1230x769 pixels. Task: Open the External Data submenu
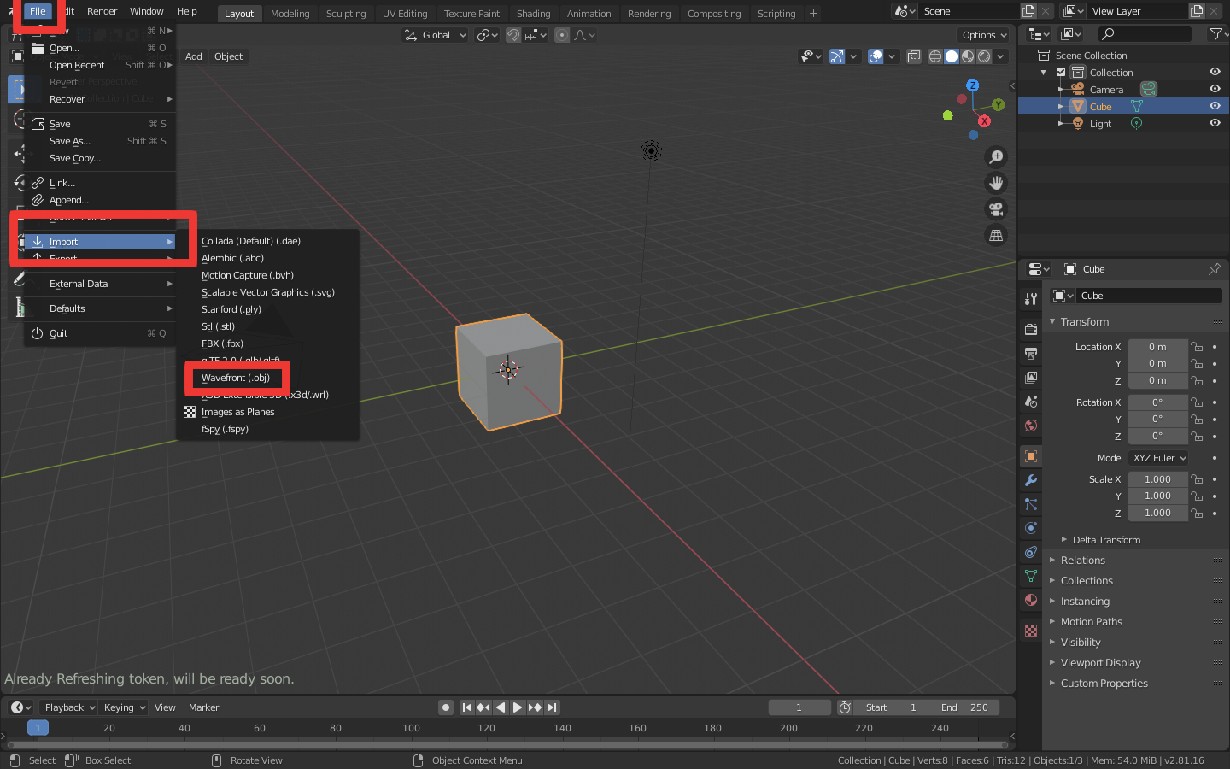pos(99,284)
